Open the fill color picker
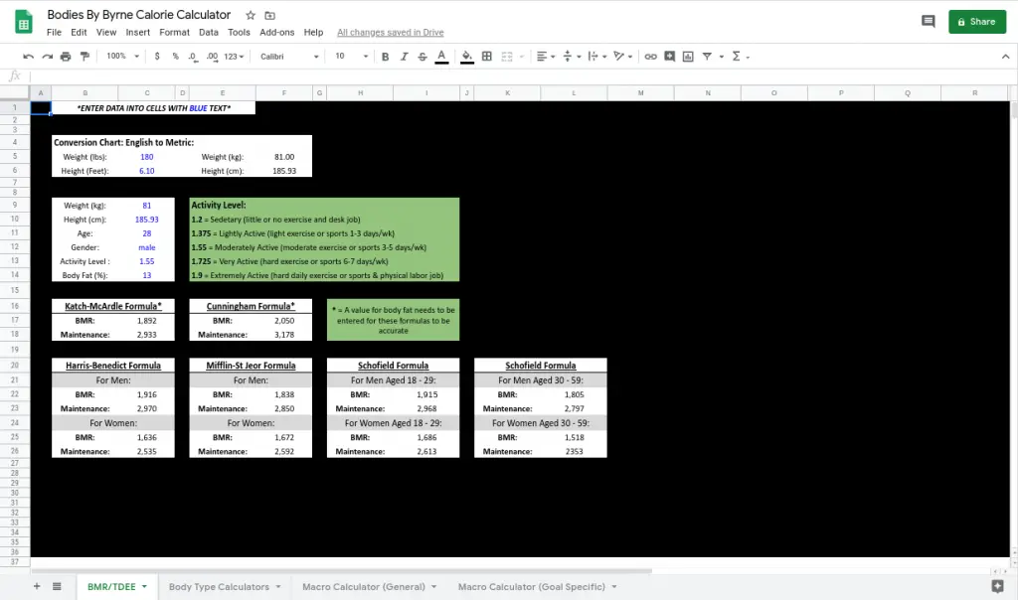The width and height of the screenshot is (1018, 600). [x=467, y=57]
